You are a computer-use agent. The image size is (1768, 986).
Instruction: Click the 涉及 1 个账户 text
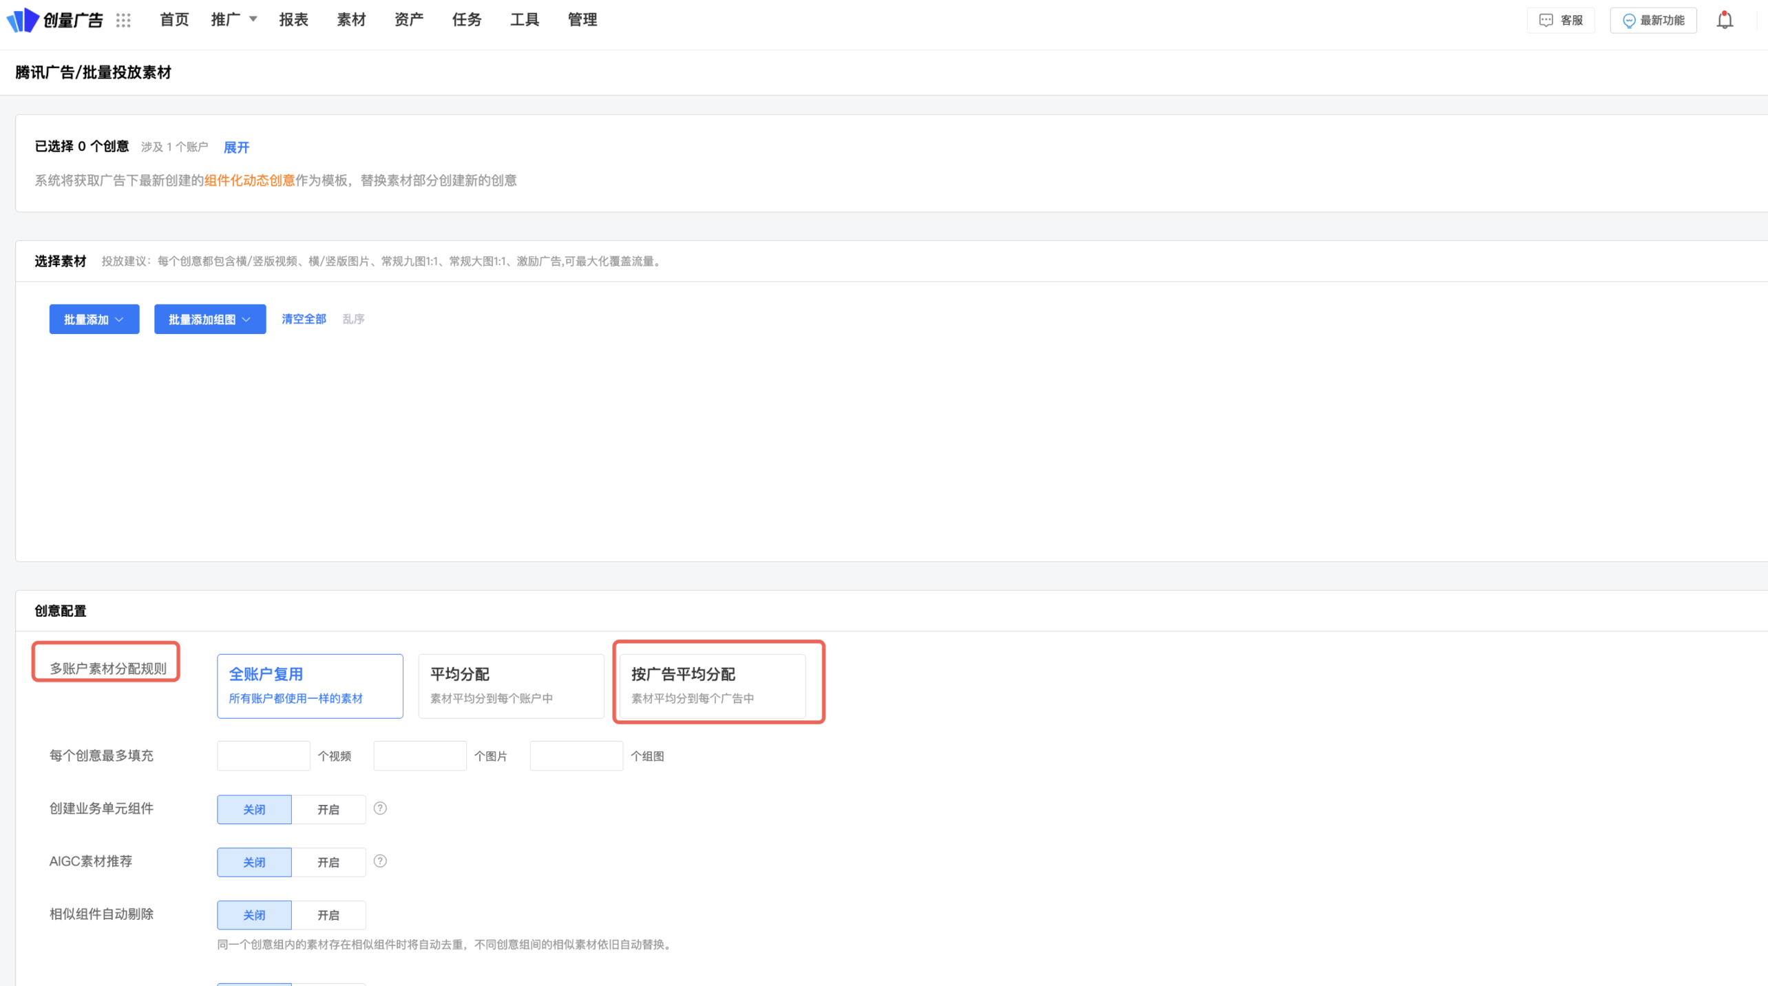pyautogui.click(x=174, y=147)
